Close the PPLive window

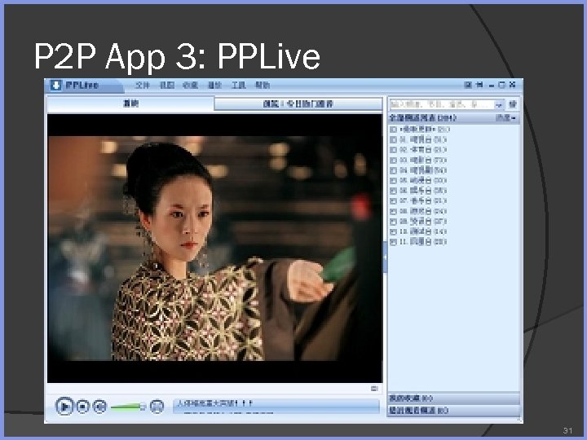[x=513, y=85]
